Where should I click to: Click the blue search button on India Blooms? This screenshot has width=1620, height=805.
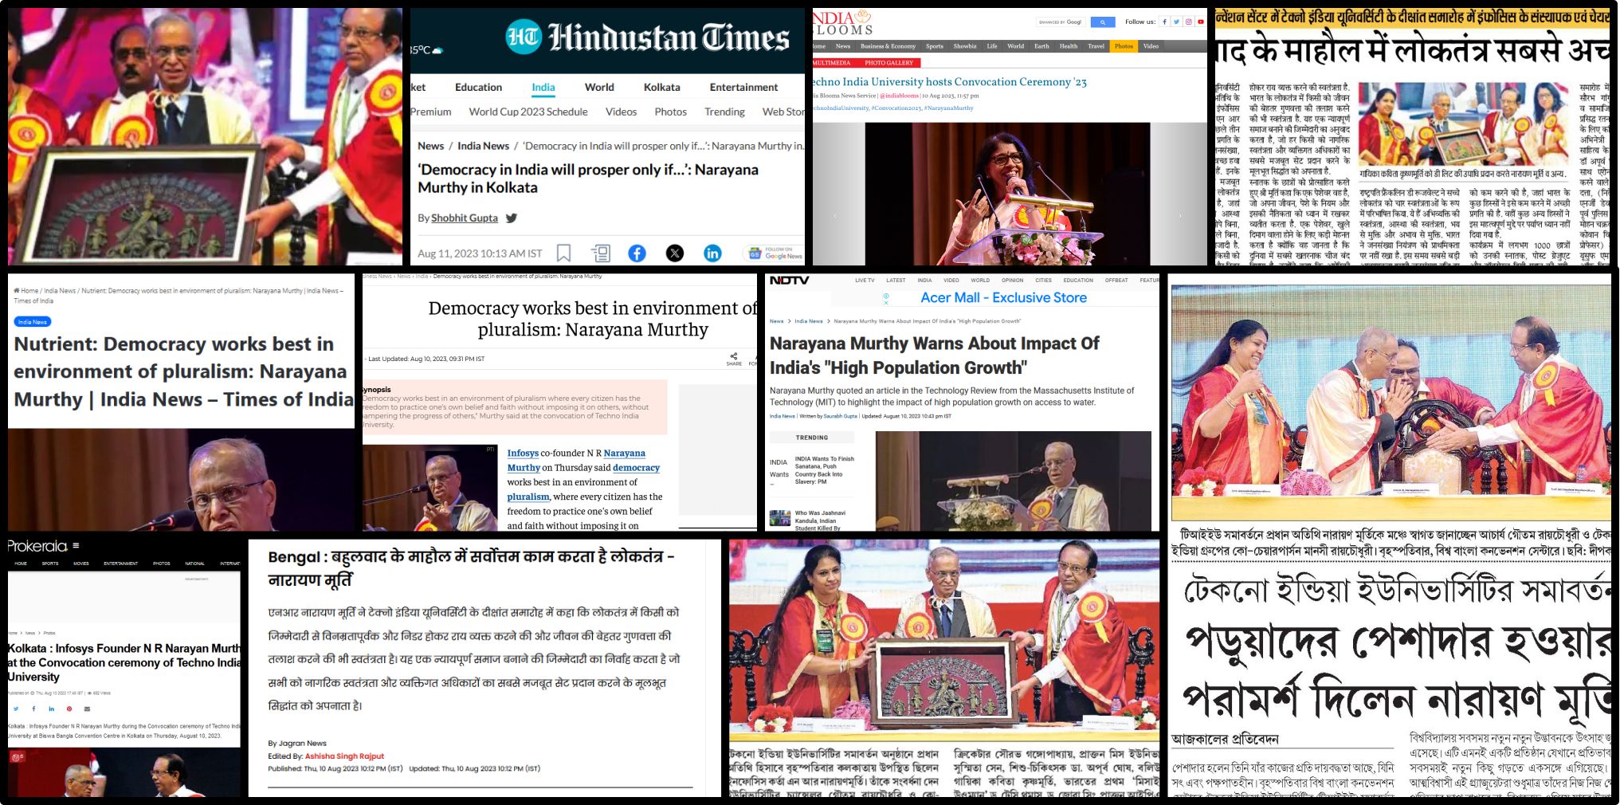1102,22
